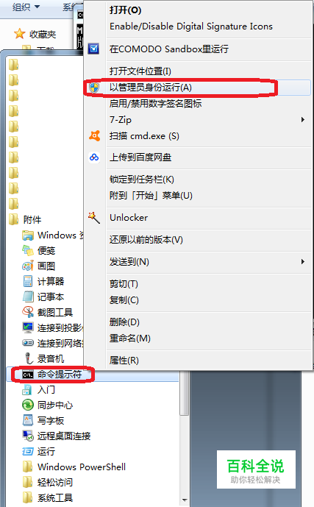314x507 pixels.
Task: Click the UAC shield icon beside 以管理员身份运行
Action: (x=94, y=88)
